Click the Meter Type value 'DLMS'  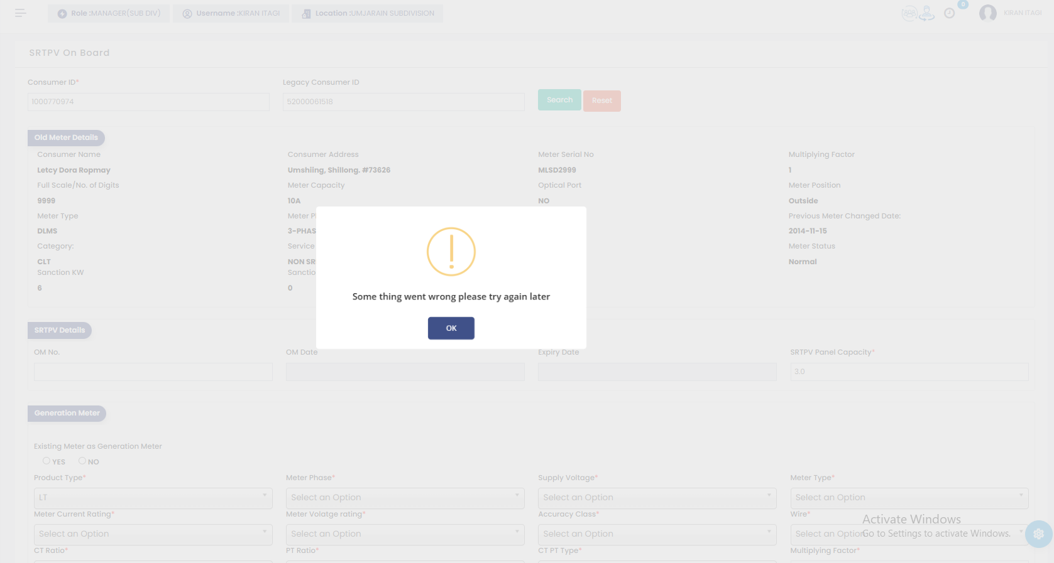(x=47, y=231)
